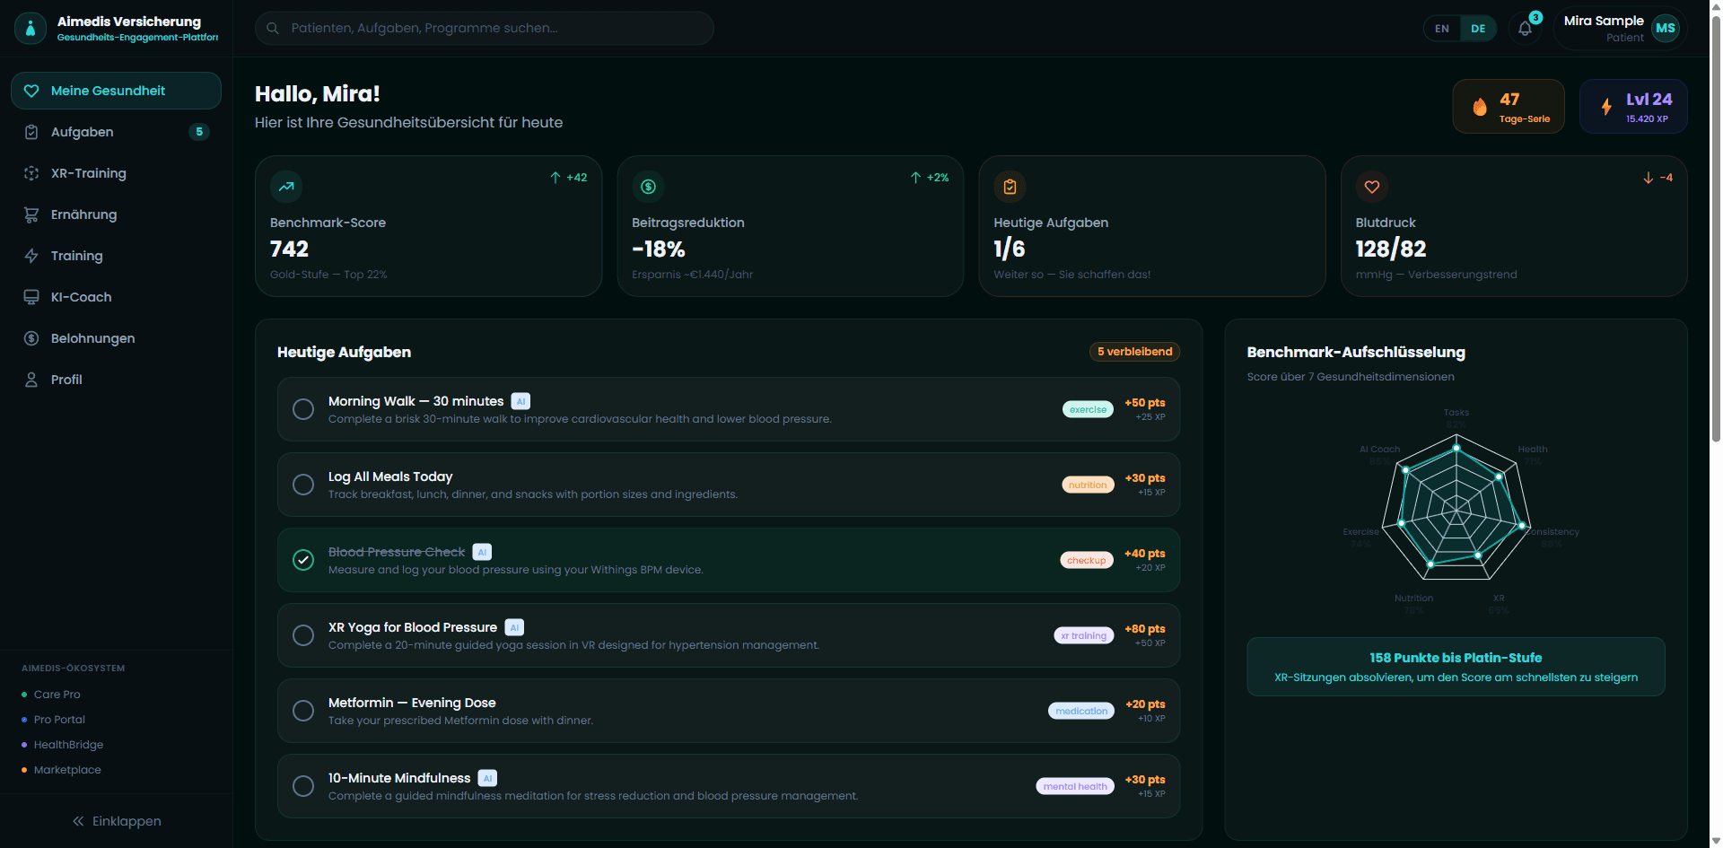Click the 158 Punkte bis Platin-Stufe banner
Viewport: 1723px width, 848px height.
pos(1456,667)
